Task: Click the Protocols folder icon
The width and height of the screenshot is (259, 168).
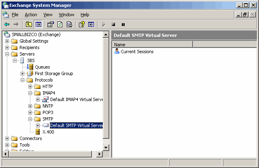Action: click(30, 80)
